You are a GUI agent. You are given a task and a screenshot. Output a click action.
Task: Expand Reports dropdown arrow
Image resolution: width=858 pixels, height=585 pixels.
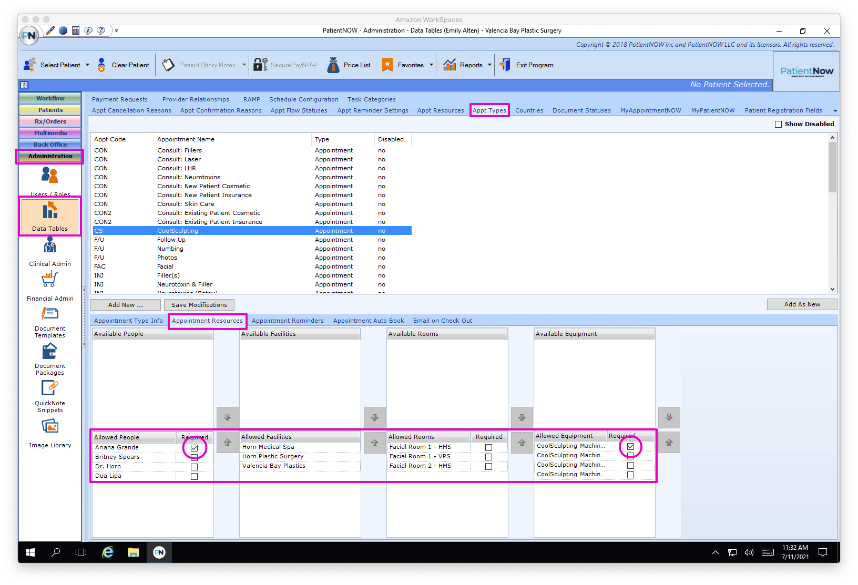tap(489, 65)
